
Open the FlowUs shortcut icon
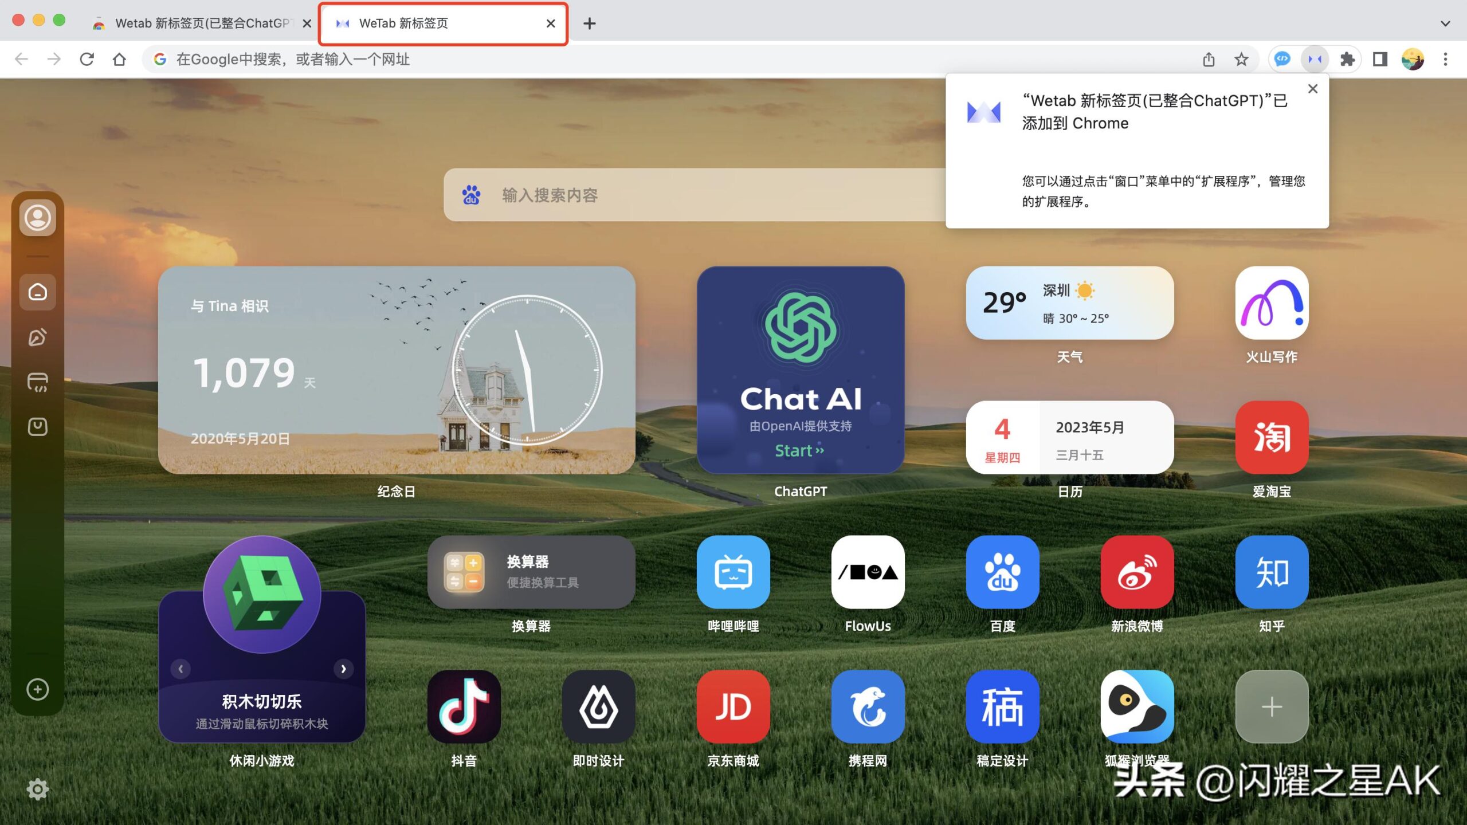868,572
